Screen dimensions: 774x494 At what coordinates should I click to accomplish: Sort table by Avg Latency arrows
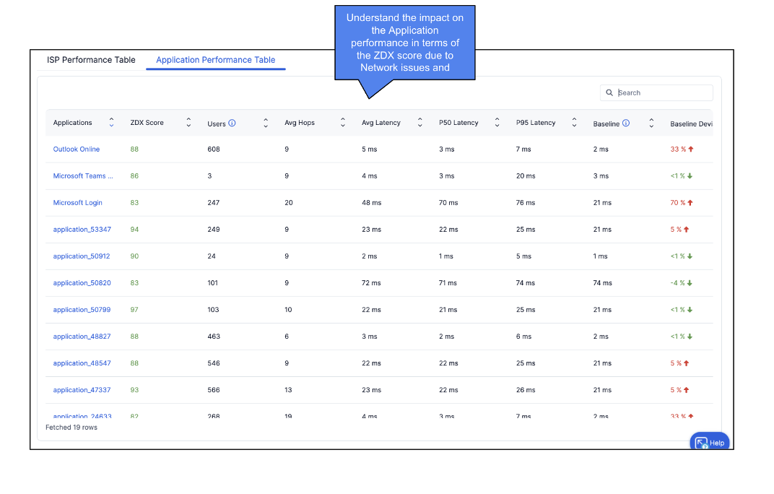tap(420, 123)
